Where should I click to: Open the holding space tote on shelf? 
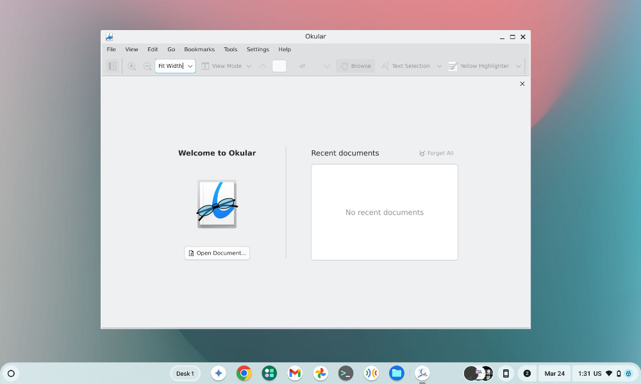point(478,373)
